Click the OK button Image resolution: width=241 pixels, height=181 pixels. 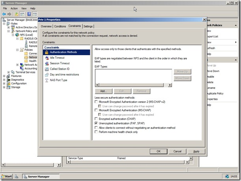point(159,151)
